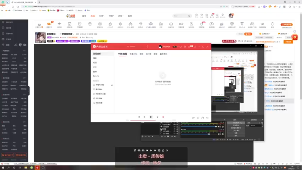Toggle the first OBS source's lock icon
Viewport: 302px width, 170px height.
click(x=177, y=125)
